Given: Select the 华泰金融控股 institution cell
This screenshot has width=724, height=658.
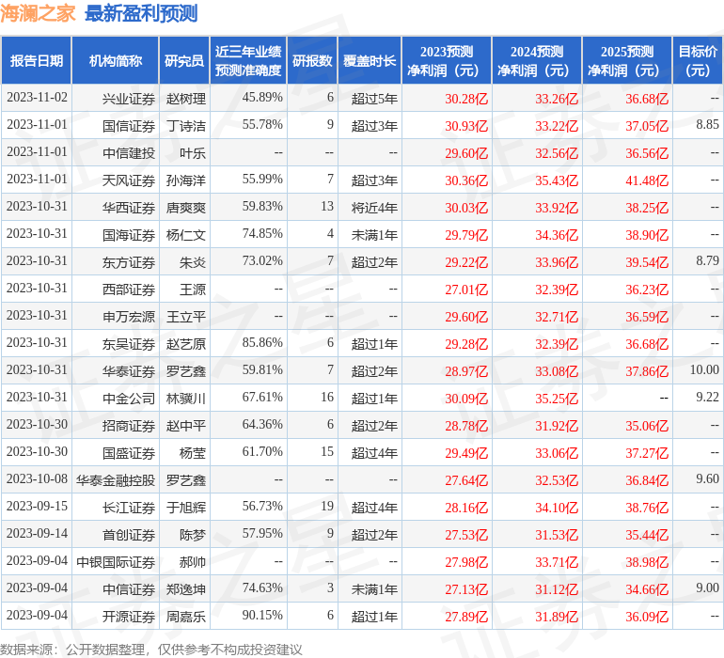Looking at the screenshot, I should tap(116, 479).
